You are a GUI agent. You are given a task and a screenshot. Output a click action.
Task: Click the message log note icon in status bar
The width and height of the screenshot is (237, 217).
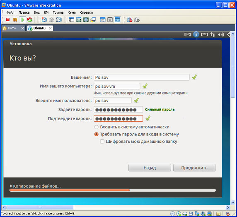coord(218,214)
